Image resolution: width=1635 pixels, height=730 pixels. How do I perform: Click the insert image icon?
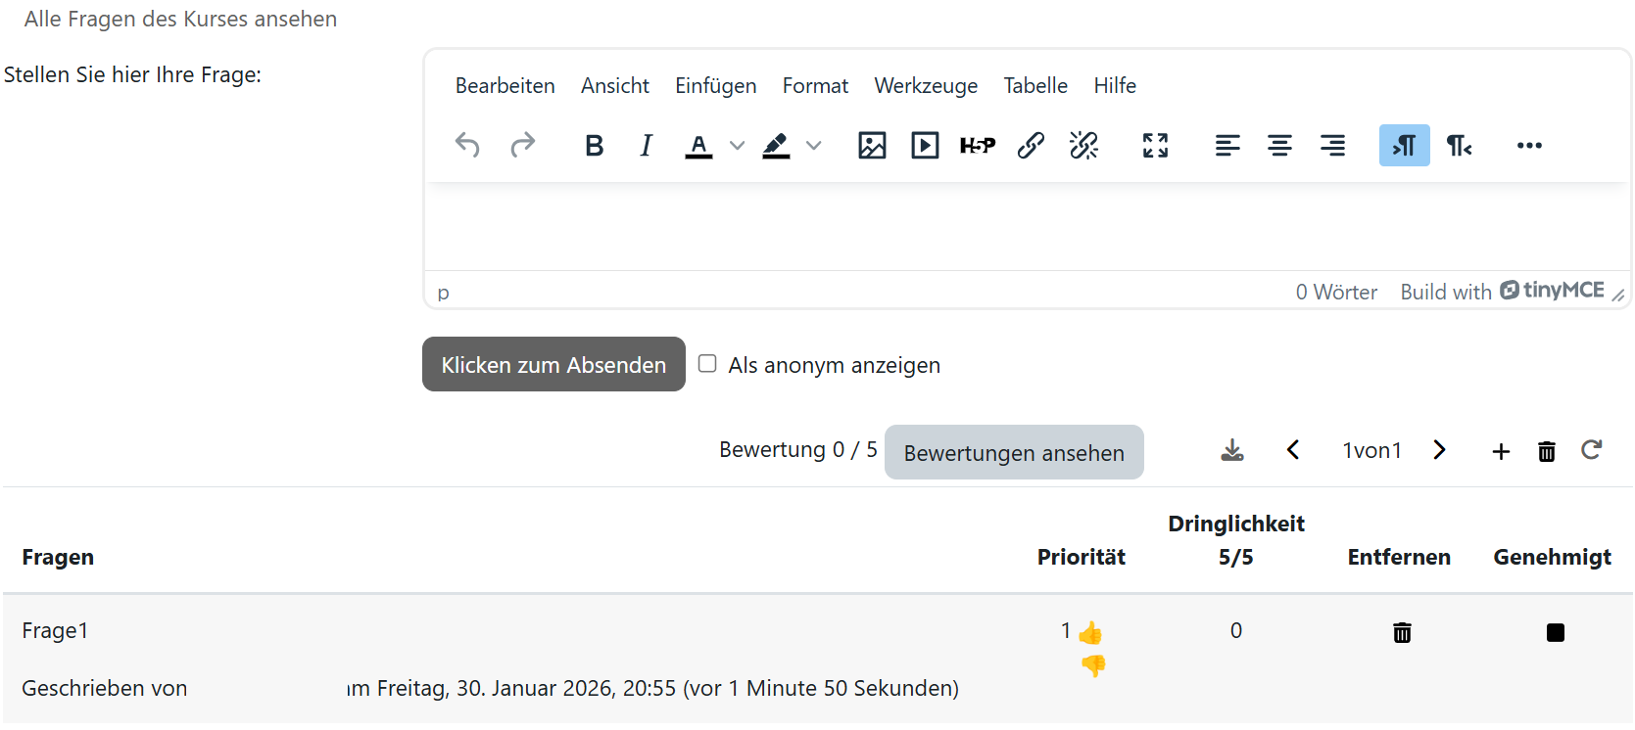871,146
